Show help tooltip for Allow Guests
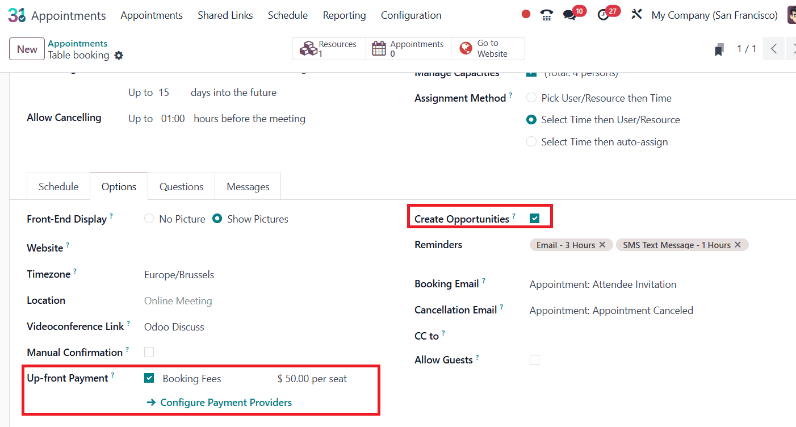796x427 pixels. (x=477, y=357)
